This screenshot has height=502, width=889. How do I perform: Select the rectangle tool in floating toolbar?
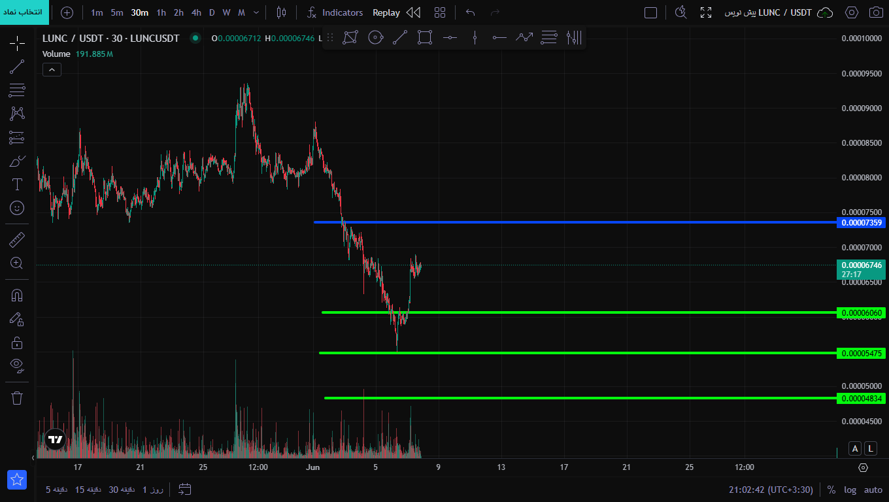pos(425,38)
